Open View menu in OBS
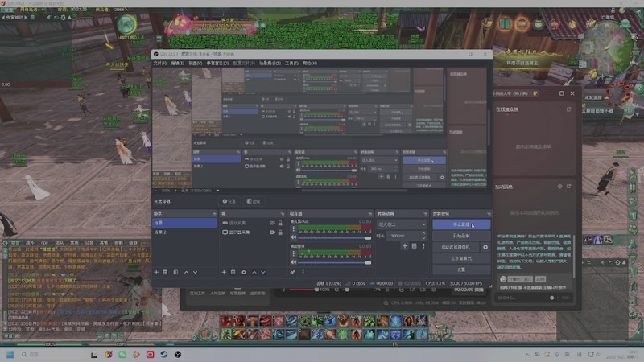Screen dimensions: 644x362 click(x=195, y=64)
